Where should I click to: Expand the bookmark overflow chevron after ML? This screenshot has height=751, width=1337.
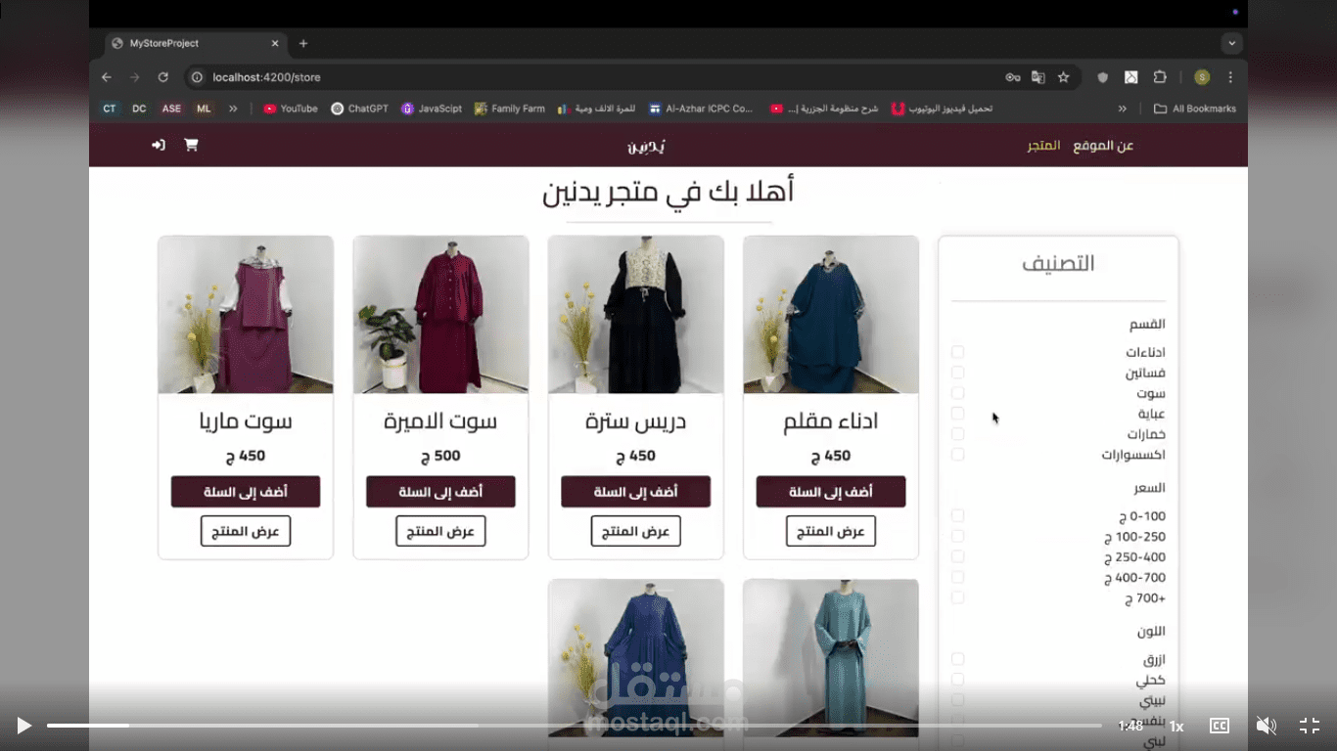tap(233, 109)
